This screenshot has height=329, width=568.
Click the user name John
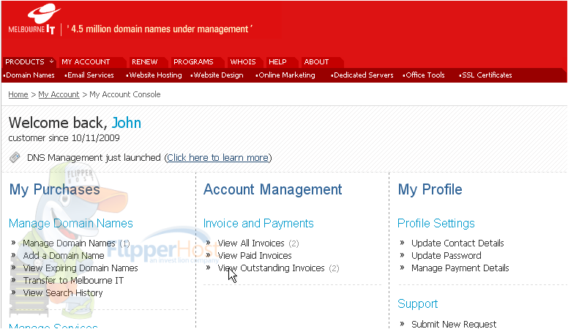pyautogui.click(x=127, y=123)
